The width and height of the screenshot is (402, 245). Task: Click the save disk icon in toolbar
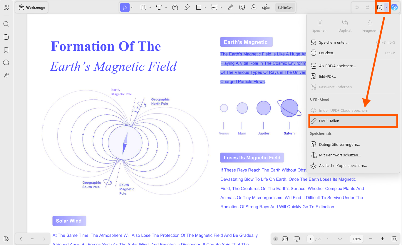[x=380, y=8]
